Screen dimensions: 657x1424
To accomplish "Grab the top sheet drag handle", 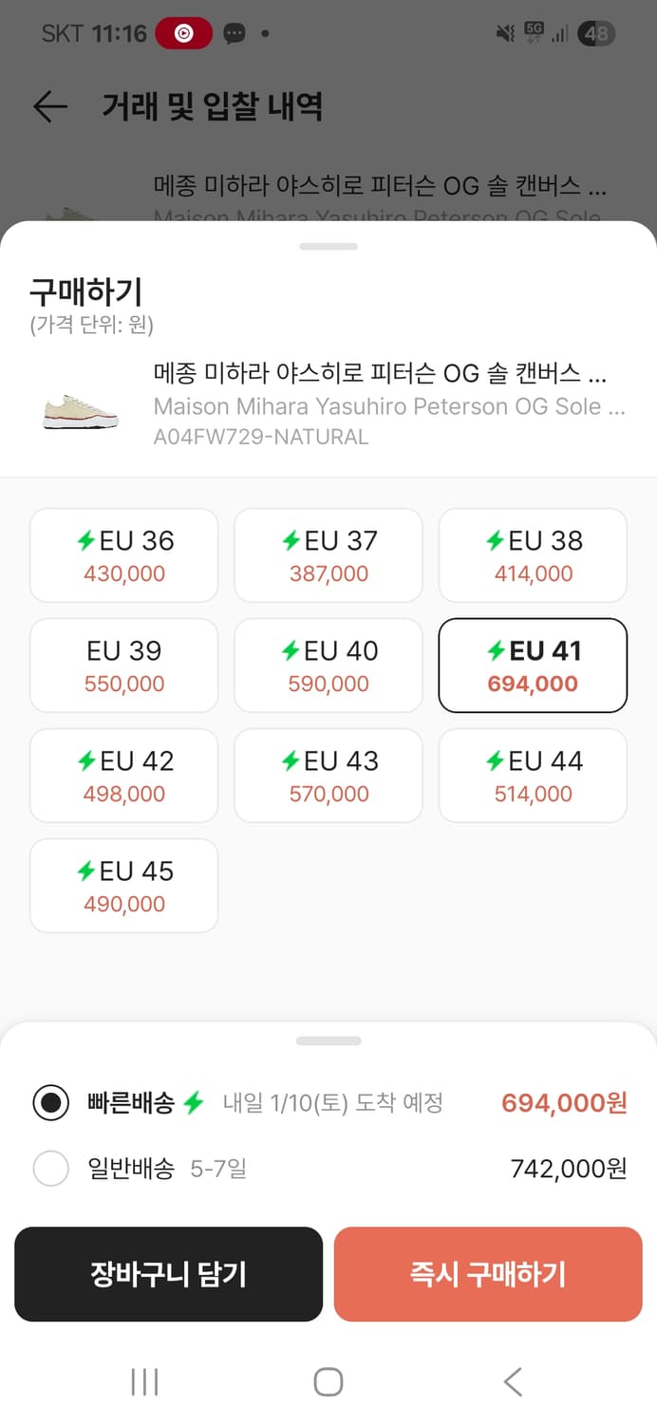I will 328,247.
